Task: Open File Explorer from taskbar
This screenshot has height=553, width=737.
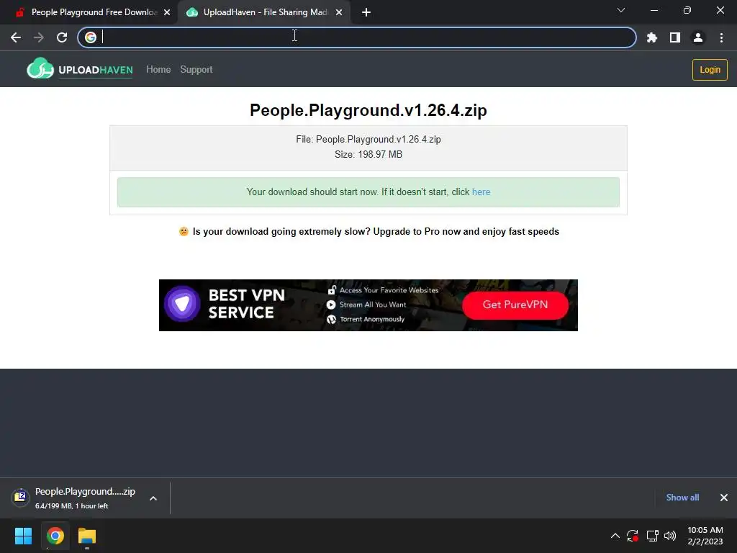Action: tap(87, 536)
